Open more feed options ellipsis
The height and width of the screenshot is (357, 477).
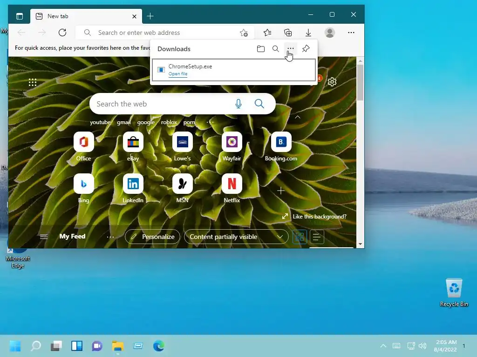tap(110, 237)
